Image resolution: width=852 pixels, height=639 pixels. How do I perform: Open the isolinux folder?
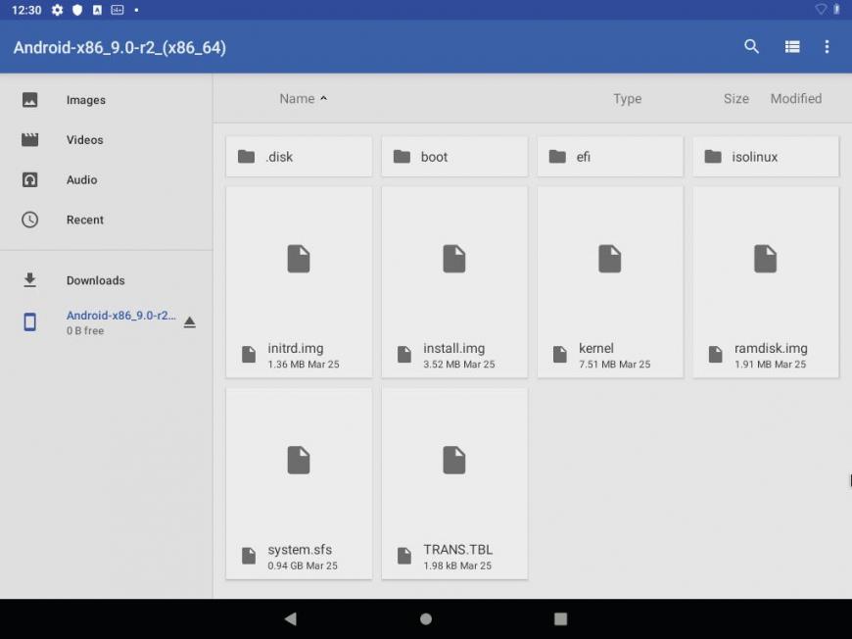[766, 157]
